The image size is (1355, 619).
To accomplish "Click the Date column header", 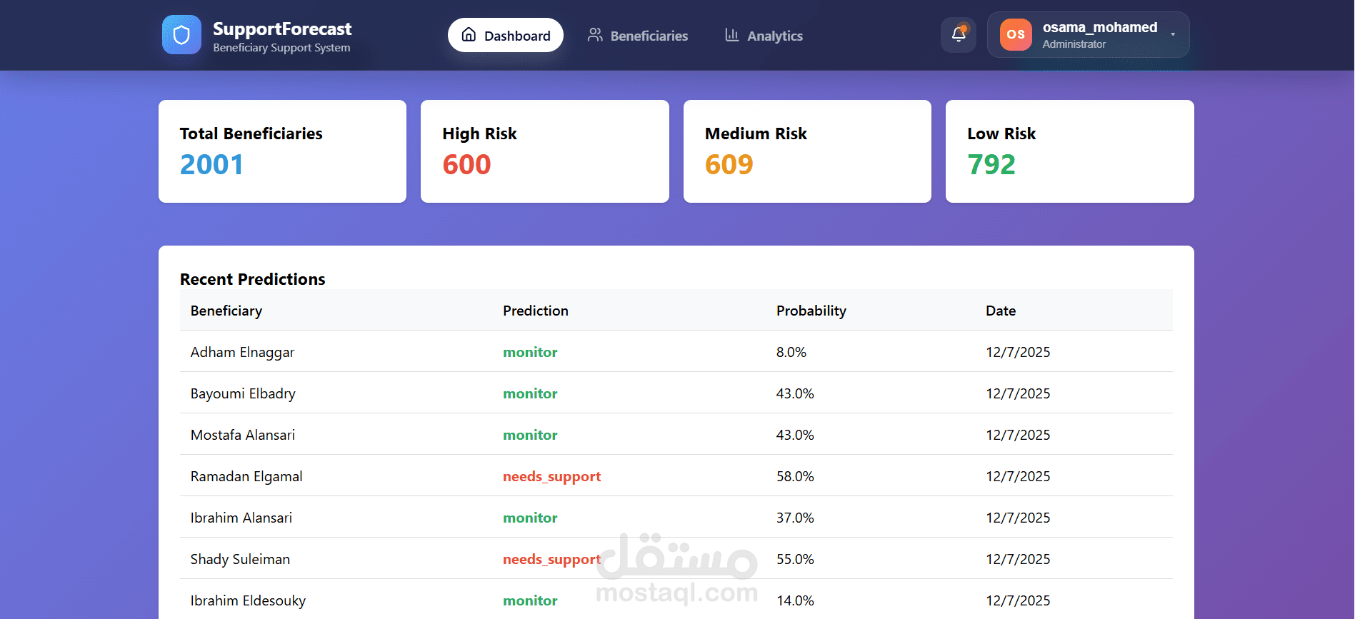I will coord(1001,311).
